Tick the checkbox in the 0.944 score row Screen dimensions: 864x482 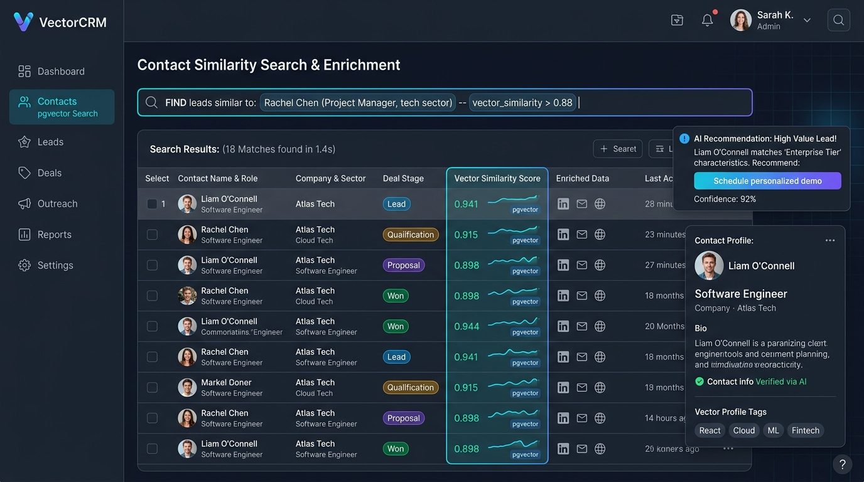click(x=152, y=326)
